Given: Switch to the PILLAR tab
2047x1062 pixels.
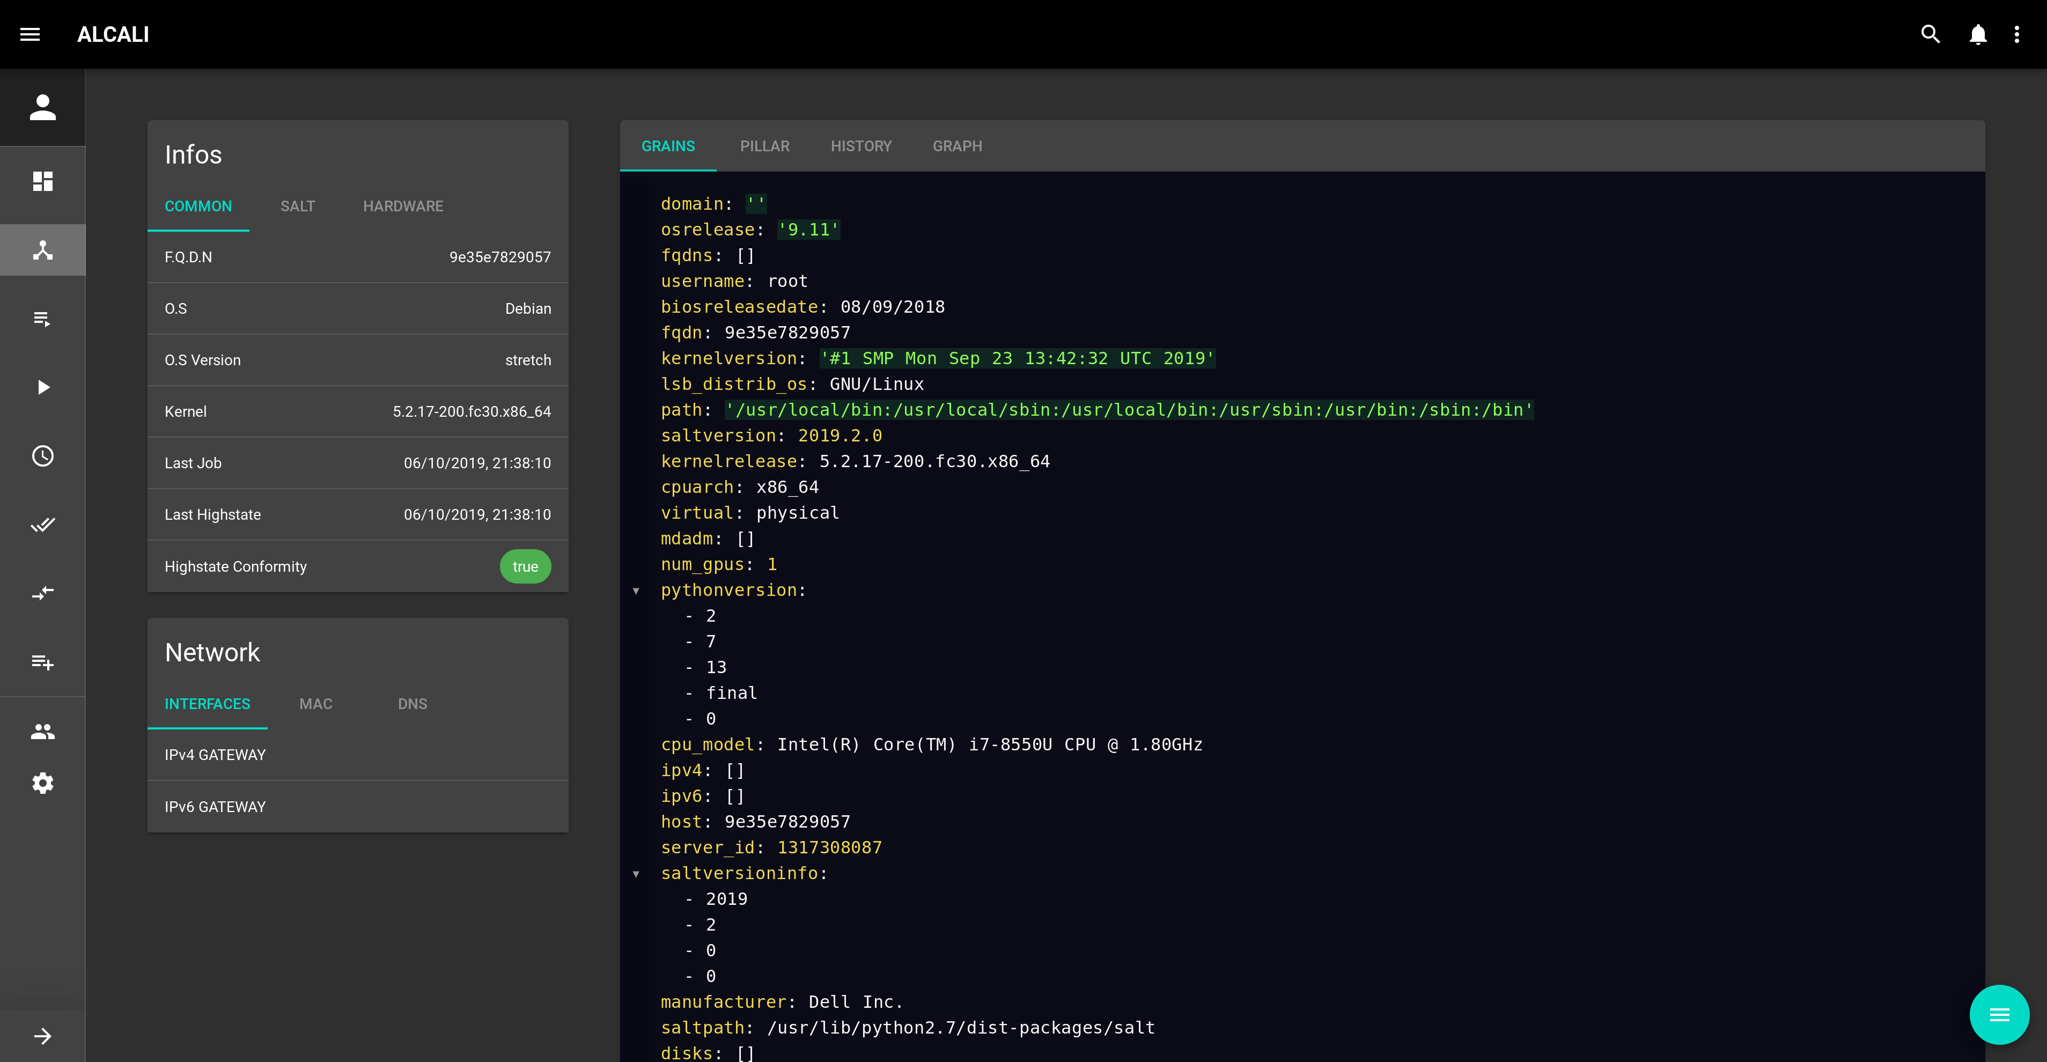Looking at the screenshot, I should tap(764, 146).
